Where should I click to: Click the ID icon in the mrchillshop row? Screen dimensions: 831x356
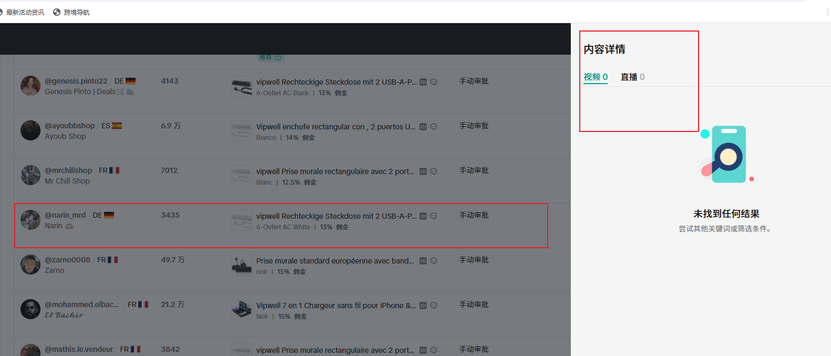tap(423, 171)
